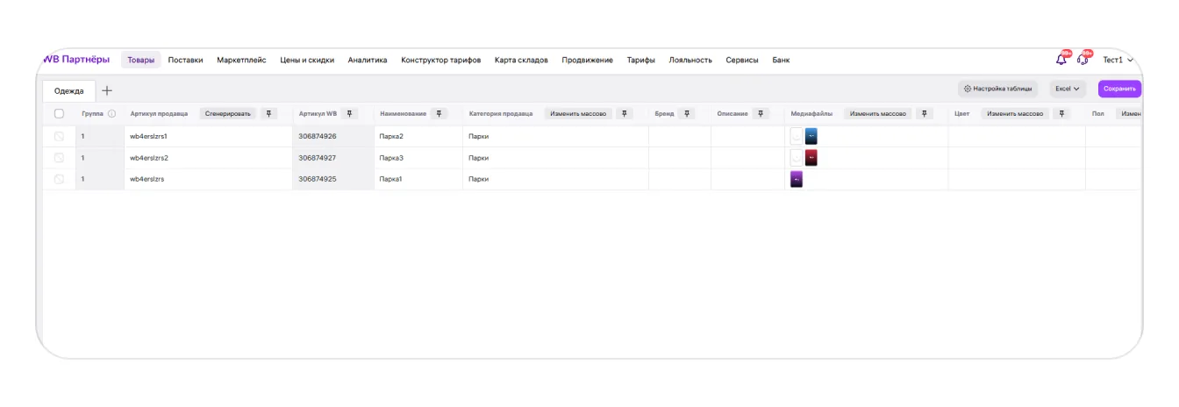This screenshot has width=1179, height=407.
Task: Expand the Тест1 account menu
Action: [x=1118, y=60]
